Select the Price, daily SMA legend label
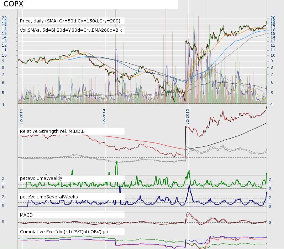 (70, 21)
